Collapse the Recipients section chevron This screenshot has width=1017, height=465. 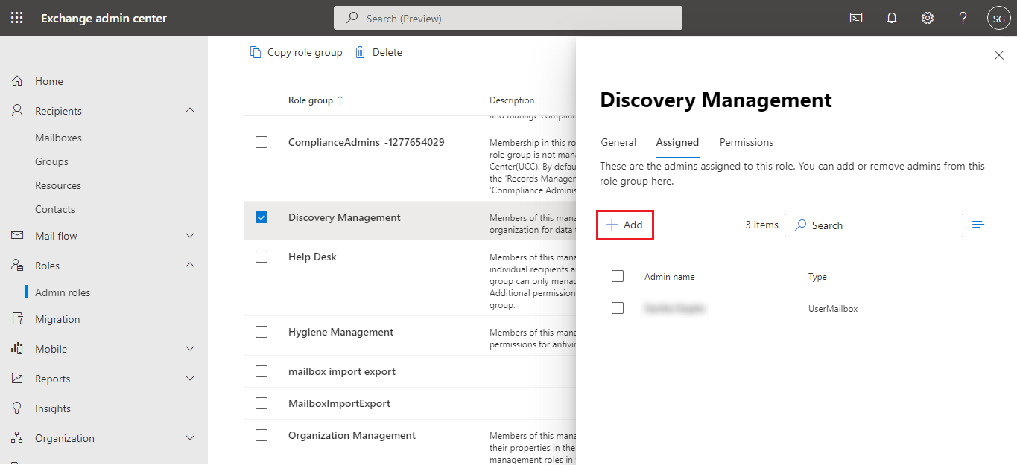190,111
